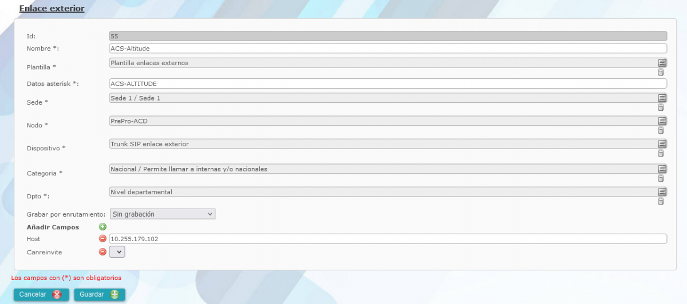The height and width of the screenshot is (304, 687).
Task: Click the Grabar por enrutamiento label
Action: click(66, 214)
